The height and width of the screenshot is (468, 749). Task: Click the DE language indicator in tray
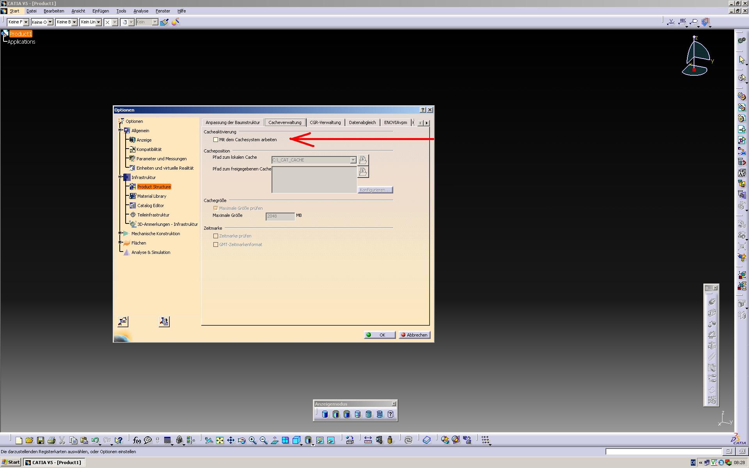pos(693,463)
